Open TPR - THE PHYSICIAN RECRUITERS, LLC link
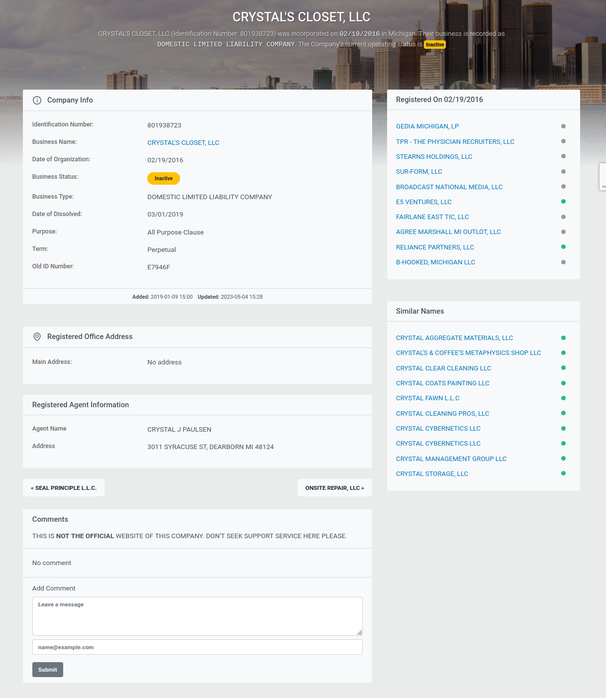This screenshot has height=698, width=606. (455, 141)
